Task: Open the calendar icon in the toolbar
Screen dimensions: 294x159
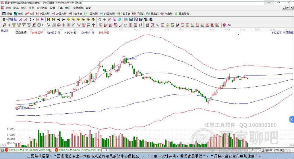Action: (x=126, y=20)
